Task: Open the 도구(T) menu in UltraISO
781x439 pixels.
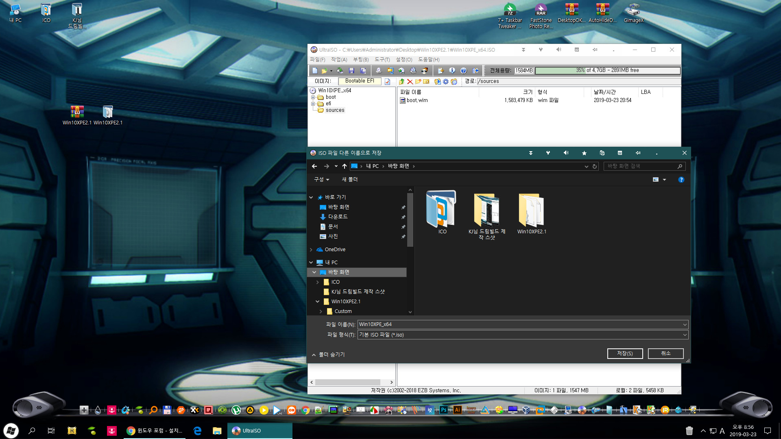Action: tap(382, 60)
